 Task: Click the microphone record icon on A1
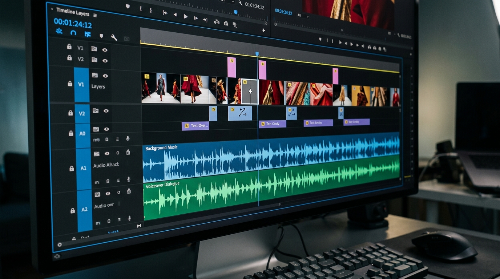point(128,179)
